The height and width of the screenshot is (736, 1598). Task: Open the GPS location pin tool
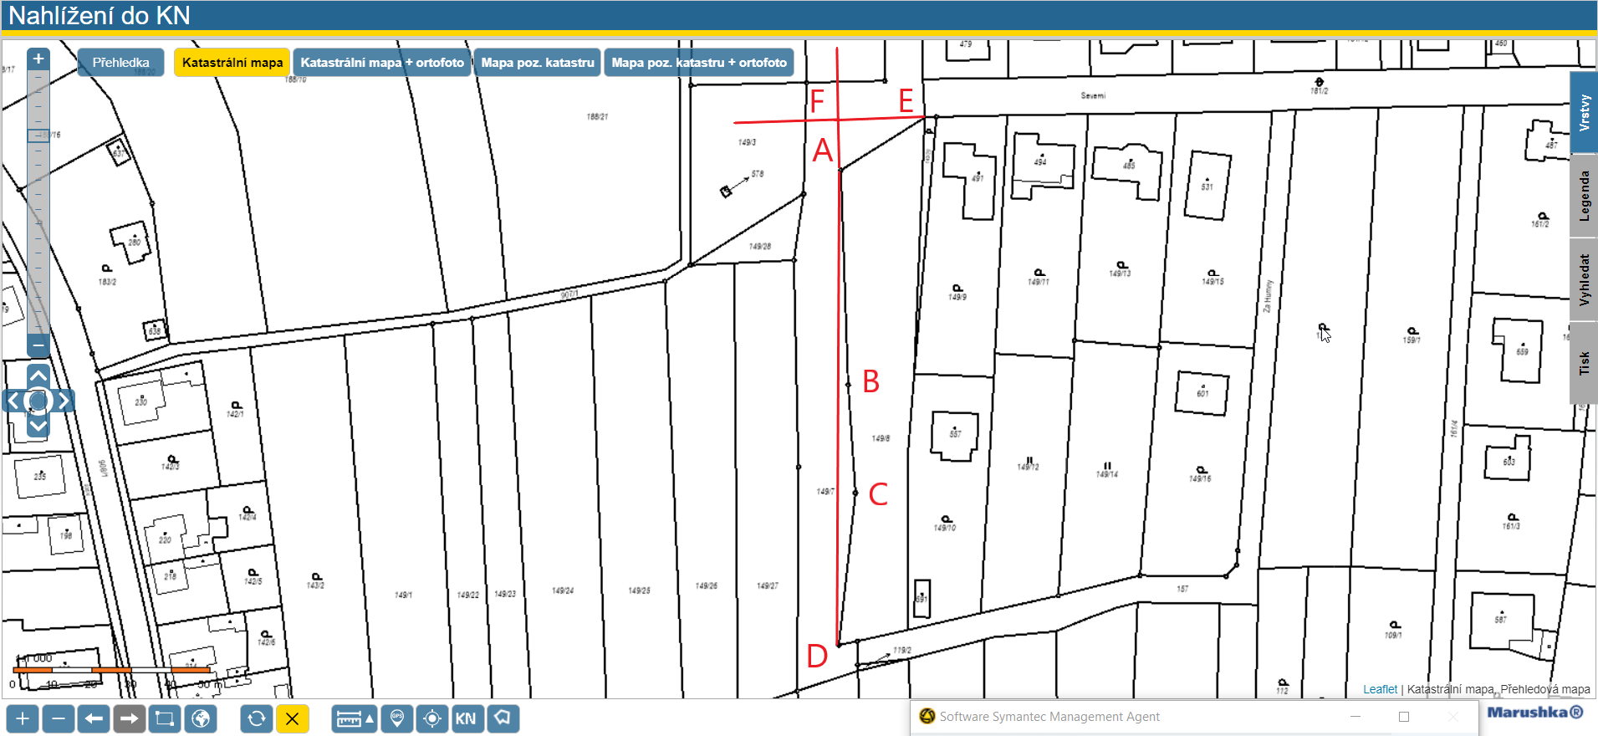(x=397, y=718)
